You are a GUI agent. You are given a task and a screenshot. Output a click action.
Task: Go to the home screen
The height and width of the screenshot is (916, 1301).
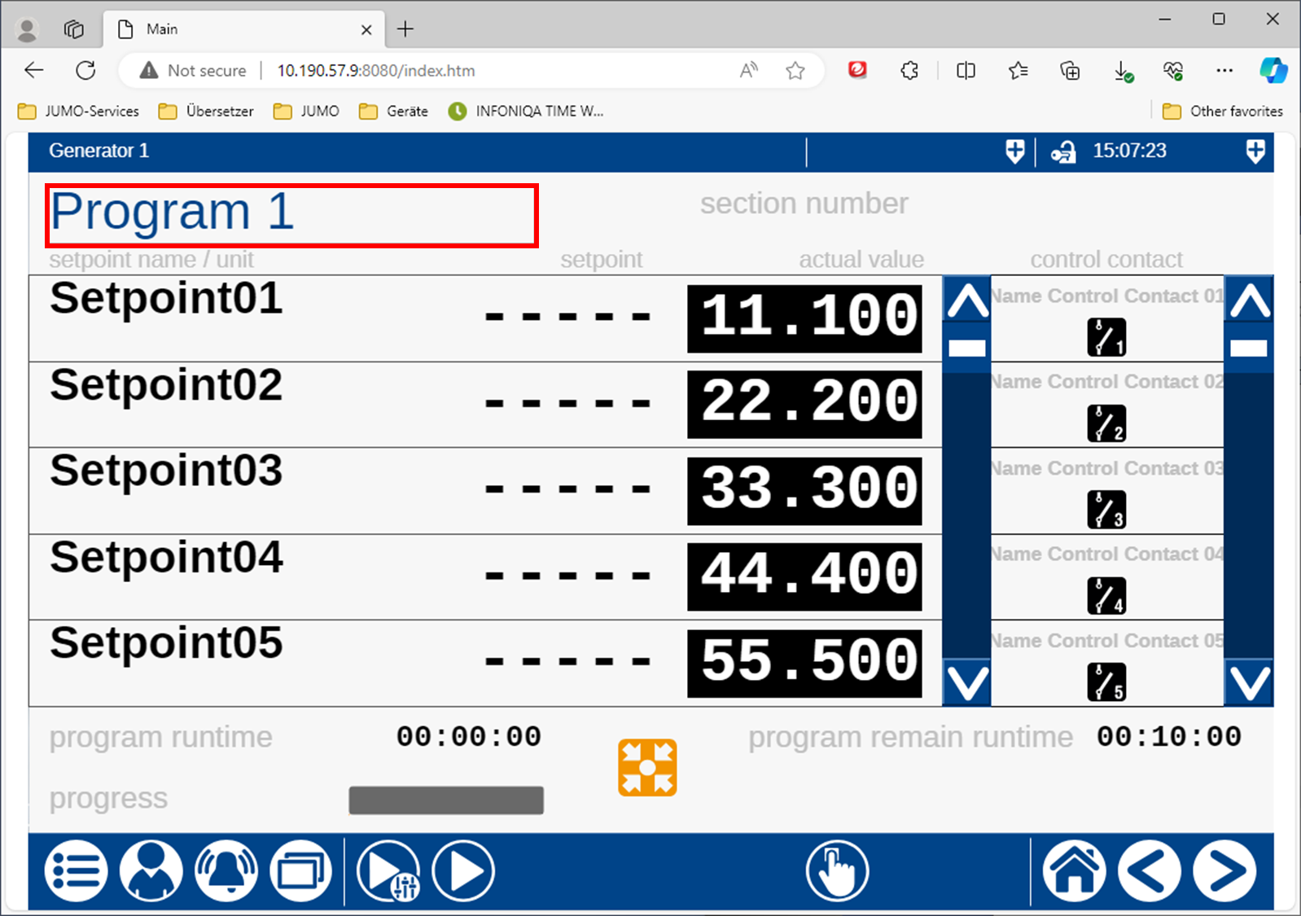[x=1075, y=871]
